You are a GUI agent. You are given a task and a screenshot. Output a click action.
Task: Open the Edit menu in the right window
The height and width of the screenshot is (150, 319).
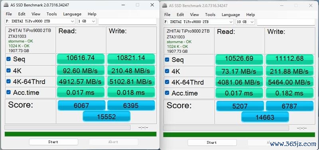tap(180, 15)
